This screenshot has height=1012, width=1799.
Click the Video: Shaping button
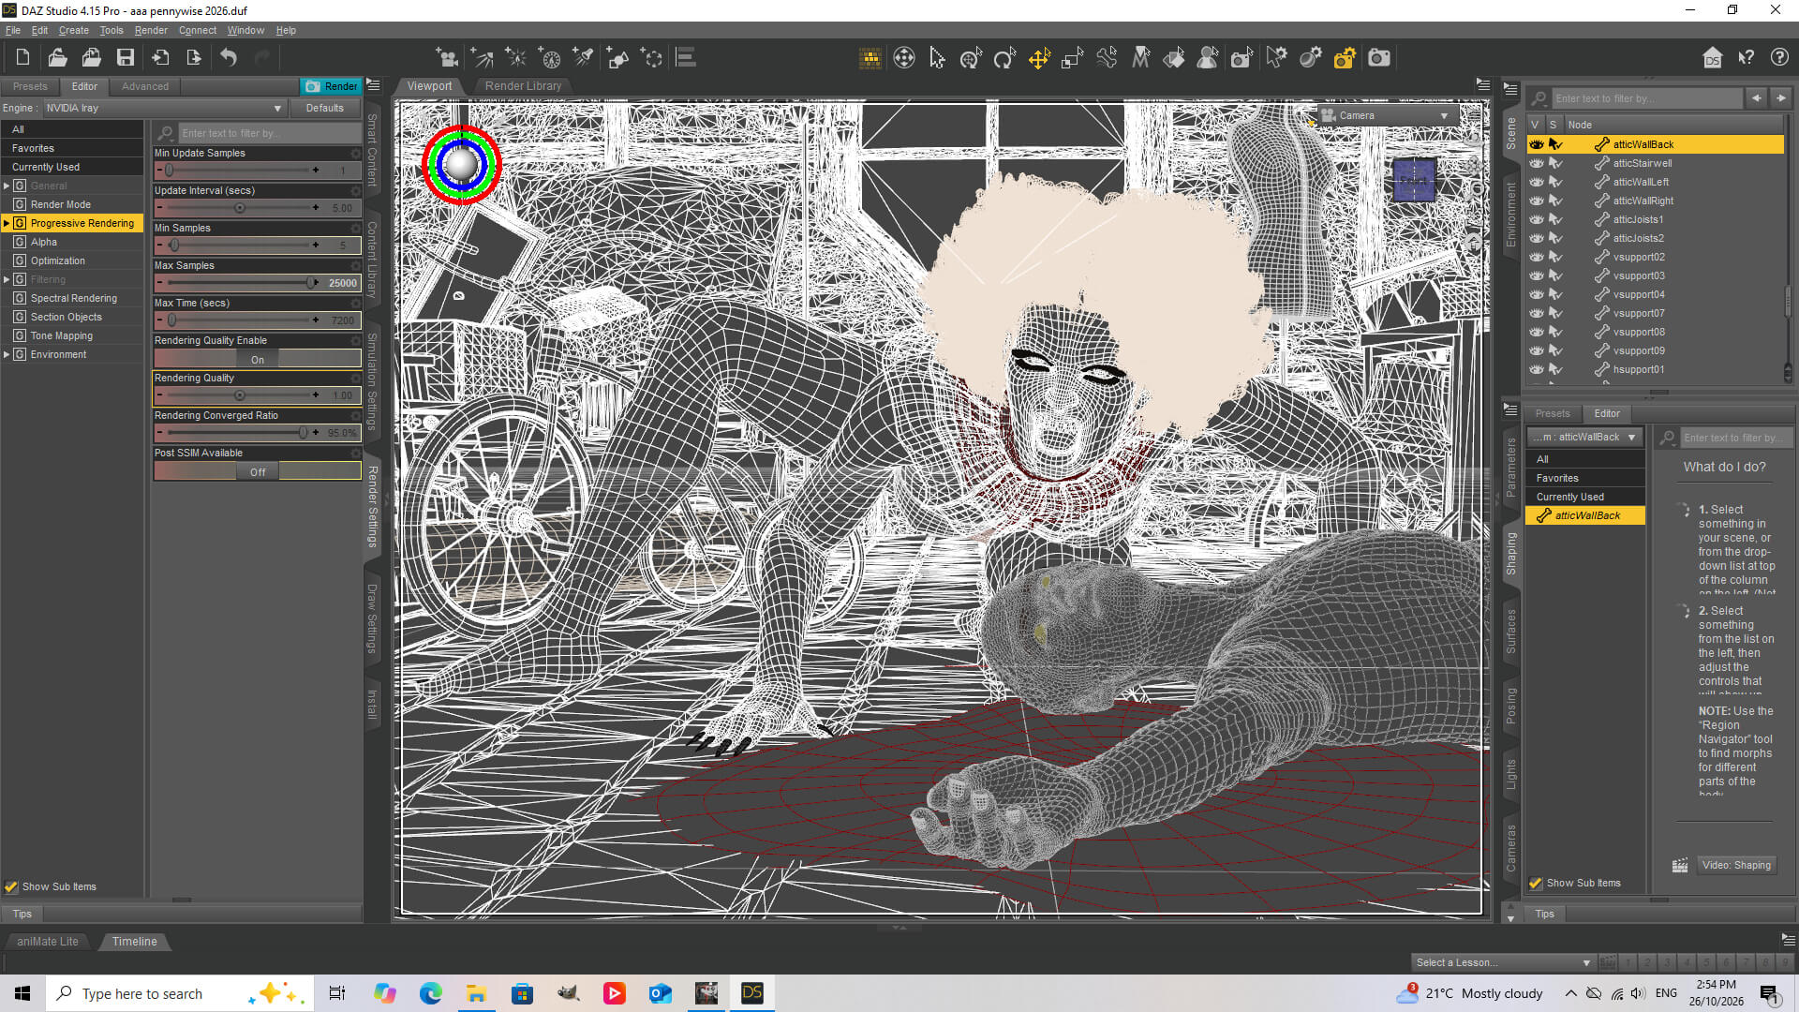[x=1736, y=865]
